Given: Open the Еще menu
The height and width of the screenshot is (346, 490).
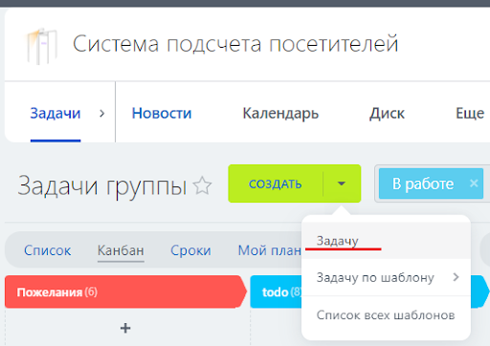Looking at the screenshot, I should click(x=470, y=114).
